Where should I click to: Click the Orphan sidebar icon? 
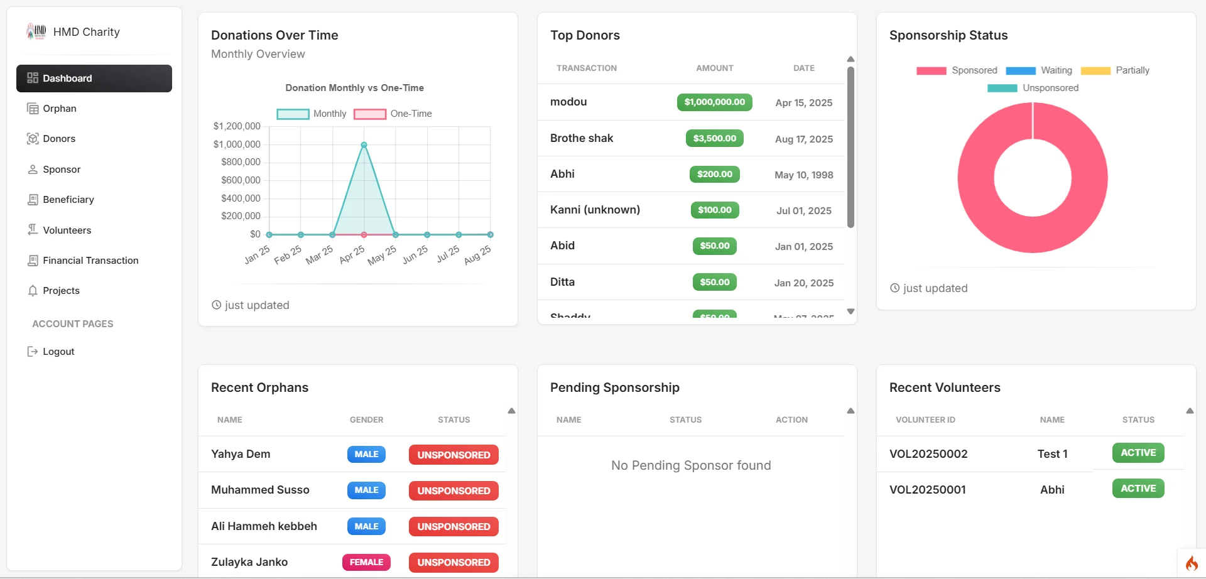(x=33, y=109)
